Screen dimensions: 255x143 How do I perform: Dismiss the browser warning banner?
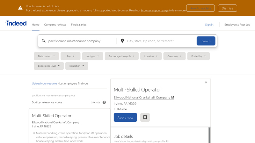point(227,8)
